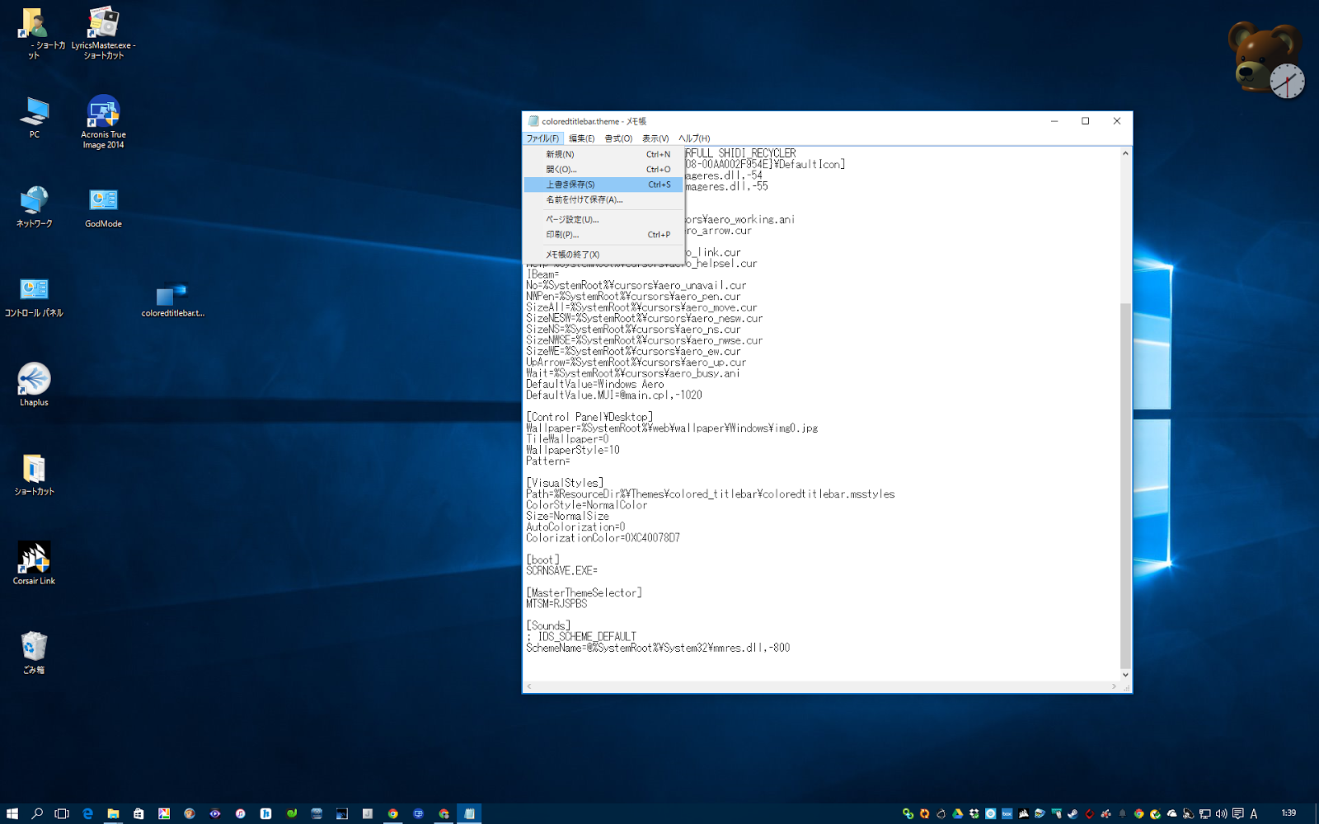Open the Dropbox tray icon

[974, 813]
